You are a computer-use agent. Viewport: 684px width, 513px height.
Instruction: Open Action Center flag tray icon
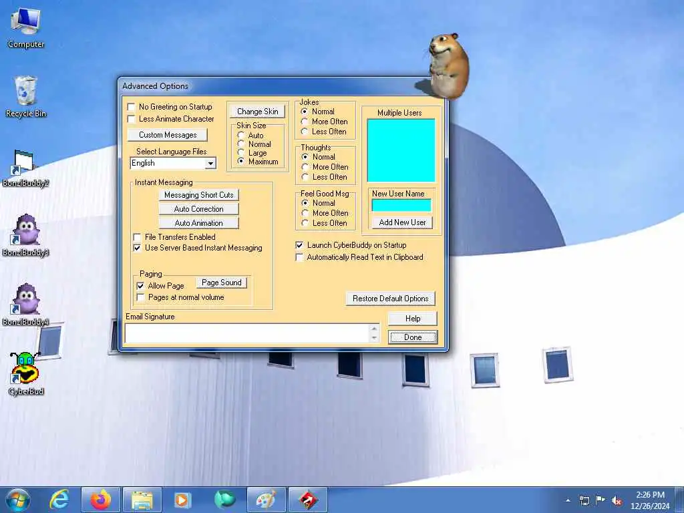point(601,500)
